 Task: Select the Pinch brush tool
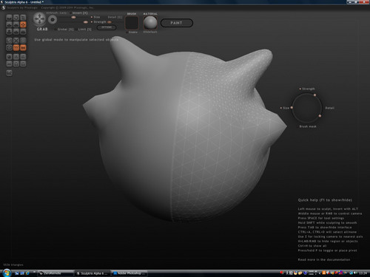(x=16, y=31)
